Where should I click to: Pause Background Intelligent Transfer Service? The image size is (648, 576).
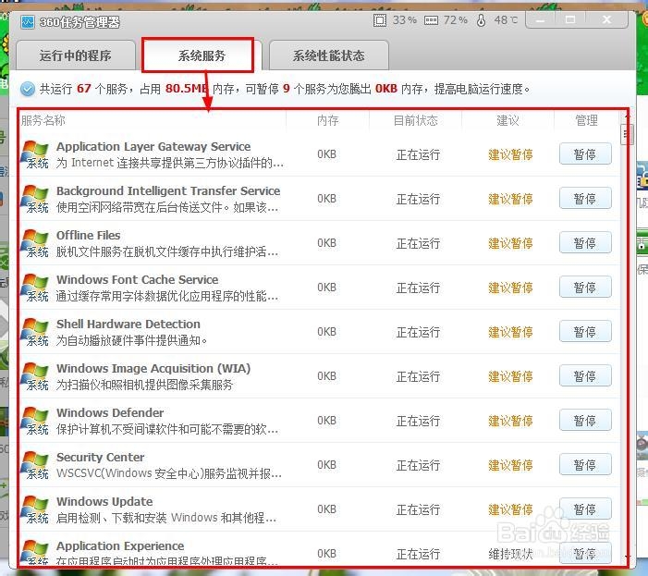pos(585,199)
